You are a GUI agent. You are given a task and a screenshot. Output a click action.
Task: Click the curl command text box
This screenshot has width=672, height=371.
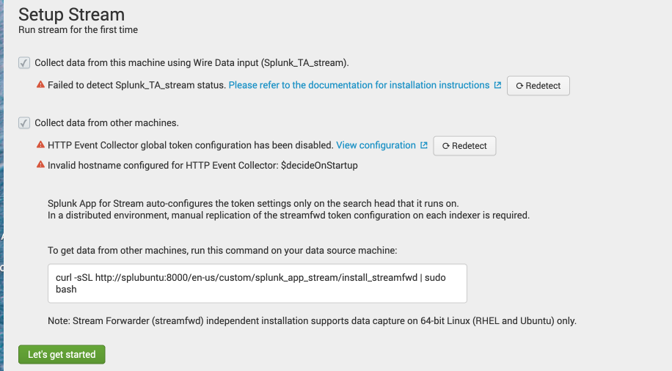[x=258, y=283]
